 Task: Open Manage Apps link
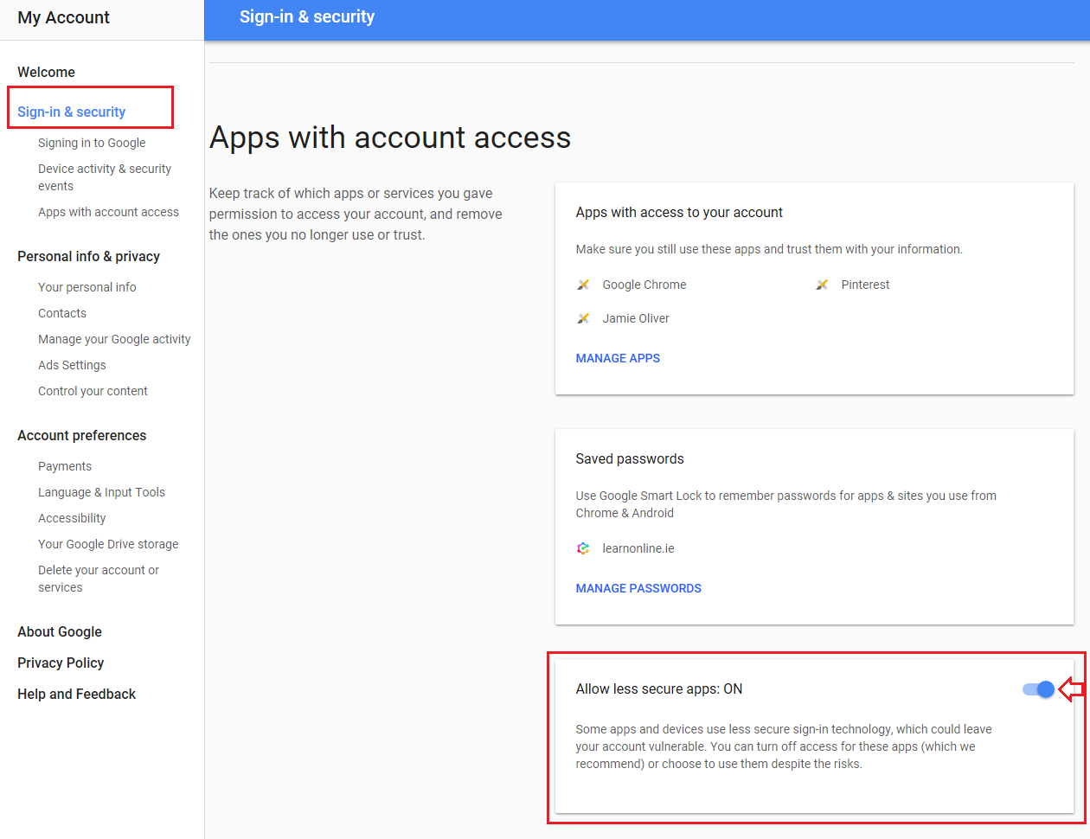coord(618,358)
